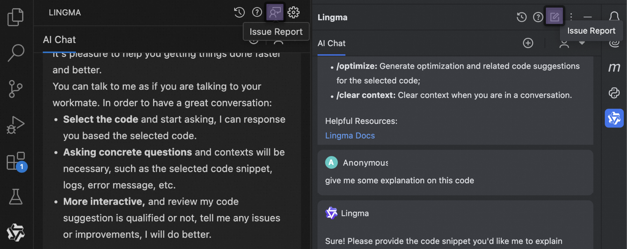Select the AI Chat tab in right panel
The image size is (627, 249).
[331, 43]
